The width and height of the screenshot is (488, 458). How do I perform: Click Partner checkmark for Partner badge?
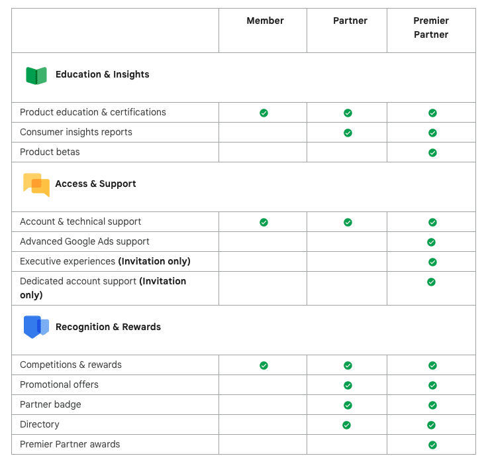coord(348,405)
